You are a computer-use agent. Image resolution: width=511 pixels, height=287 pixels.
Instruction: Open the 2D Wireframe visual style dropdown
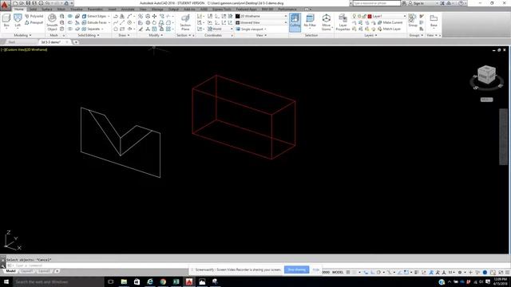261,16
